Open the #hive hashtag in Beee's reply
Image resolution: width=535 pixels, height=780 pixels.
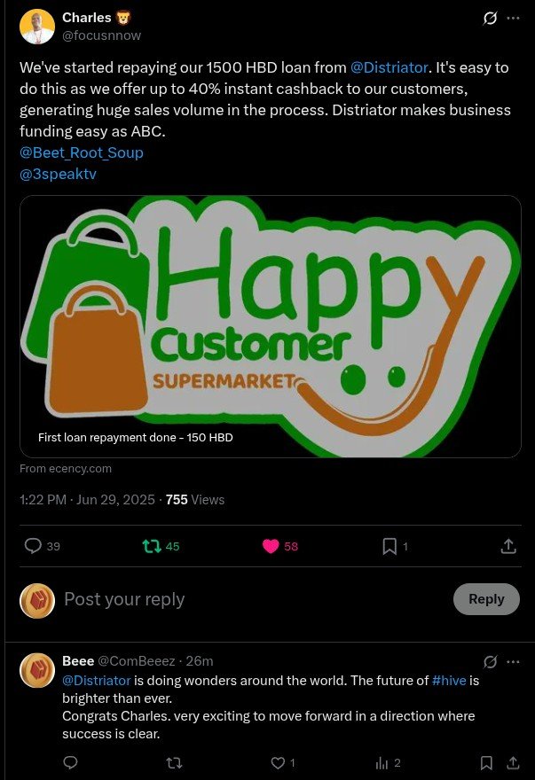[449, 681]
